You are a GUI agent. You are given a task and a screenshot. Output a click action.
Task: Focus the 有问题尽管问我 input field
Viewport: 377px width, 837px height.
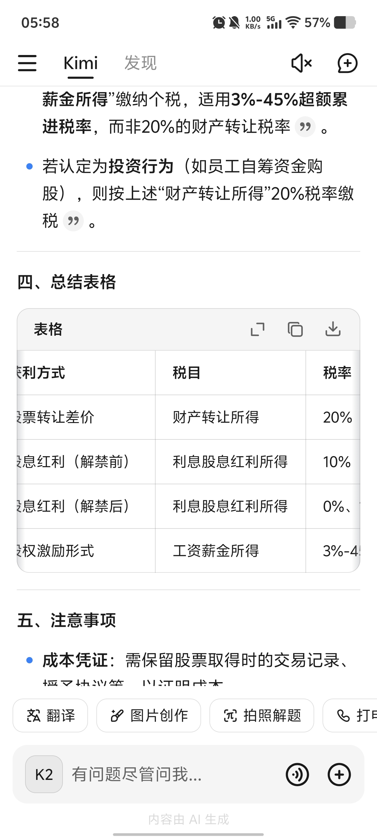click(174, 774)
